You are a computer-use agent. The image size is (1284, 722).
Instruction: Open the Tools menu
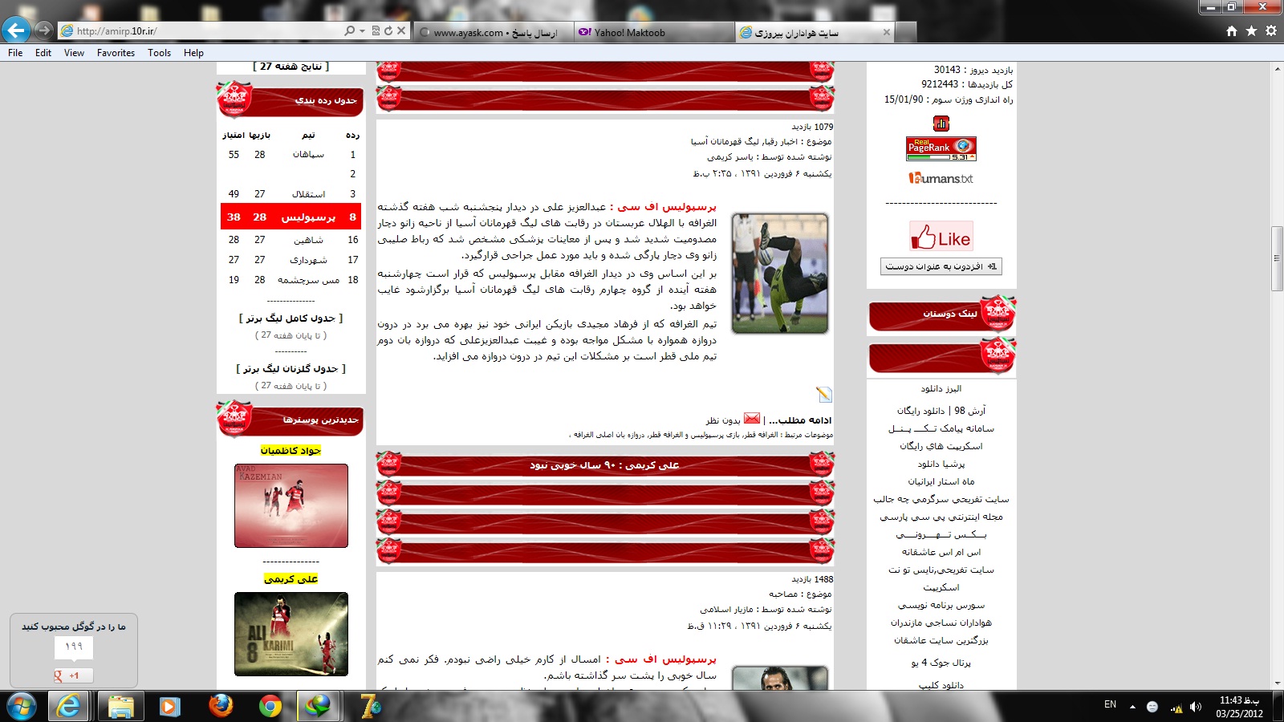pos(159,53)
